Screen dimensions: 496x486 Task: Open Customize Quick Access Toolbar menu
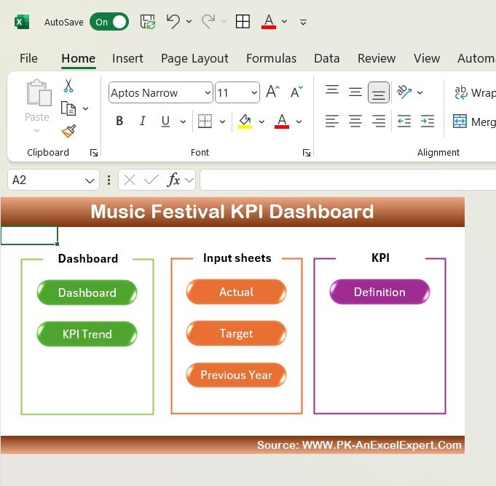tap(303, 22)
